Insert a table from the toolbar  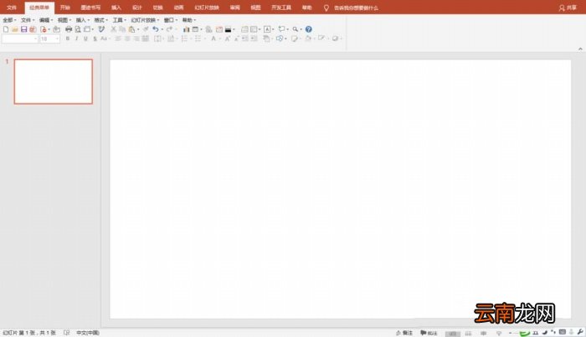(195, 29)
